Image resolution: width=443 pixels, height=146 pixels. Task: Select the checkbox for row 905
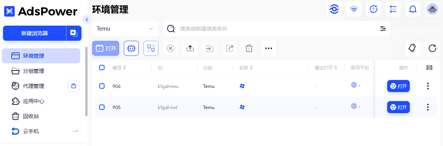click(102, 107)
